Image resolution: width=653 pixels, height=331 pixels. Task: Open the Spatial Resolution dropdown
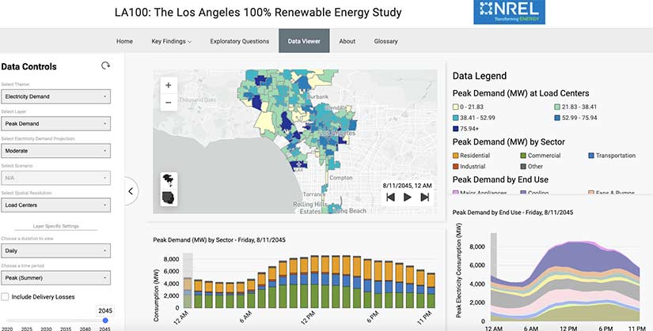click(56, 205)
